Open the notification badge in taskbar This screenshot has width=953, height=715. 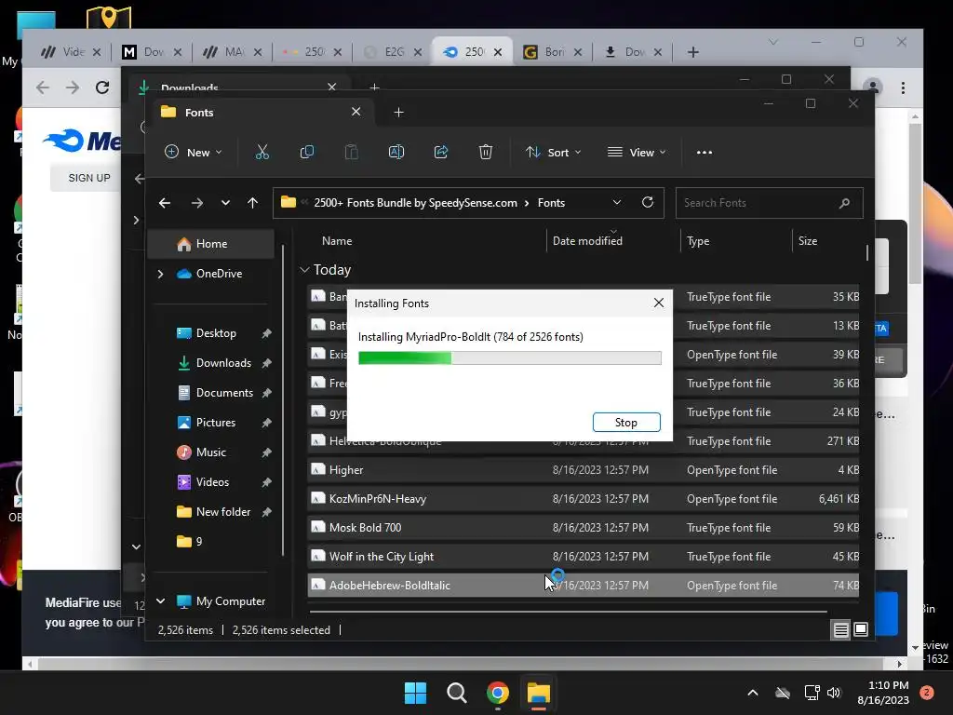tap(927, 693)
